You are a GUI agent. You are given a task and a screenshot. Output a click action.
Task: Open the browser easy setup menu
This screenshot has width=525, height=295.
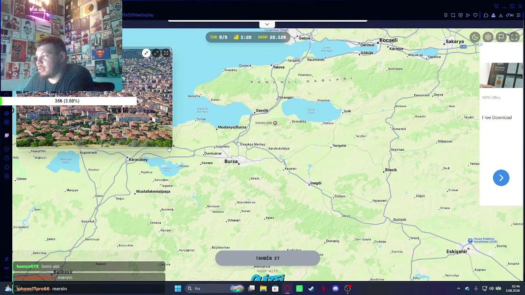click(519, 15)
